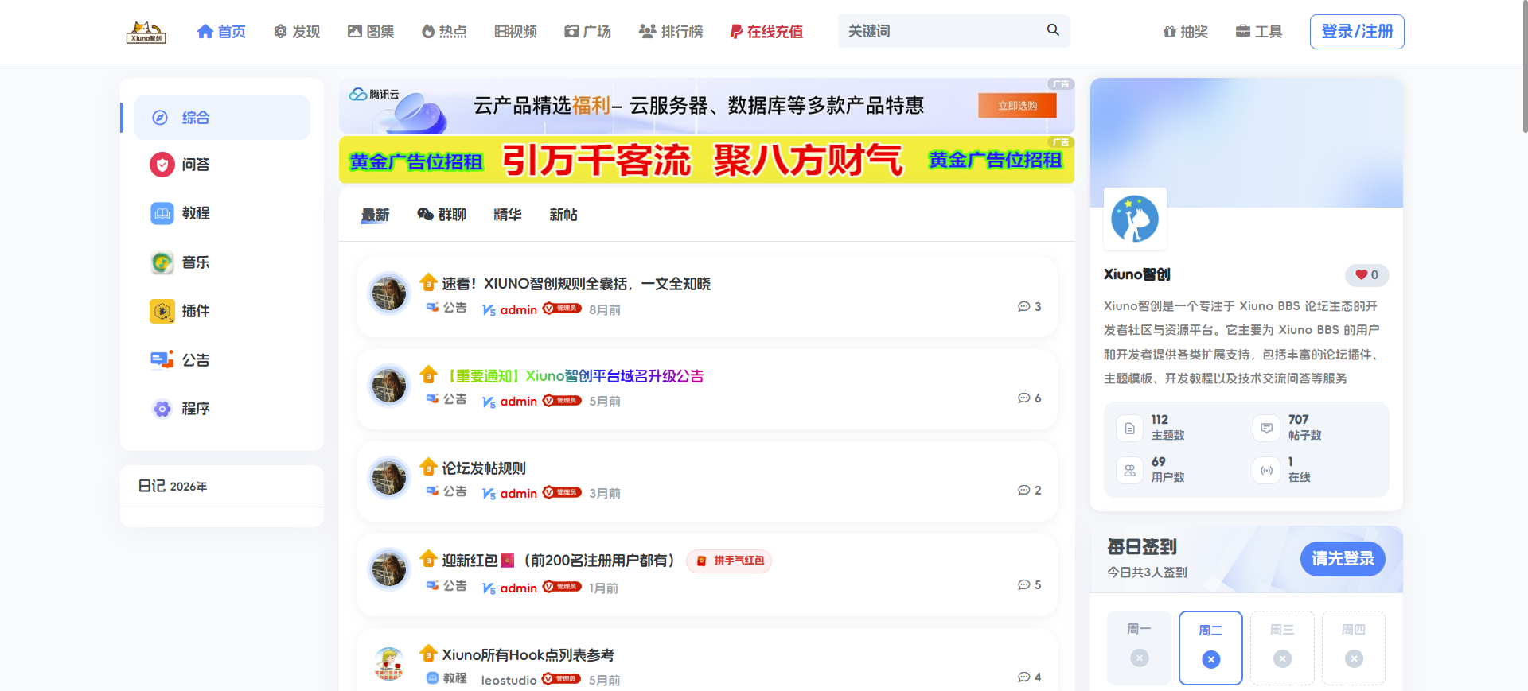Select 公告 announcement icon in sidebar
Viewport: 1528px width, 691px height.
point(162,360)
